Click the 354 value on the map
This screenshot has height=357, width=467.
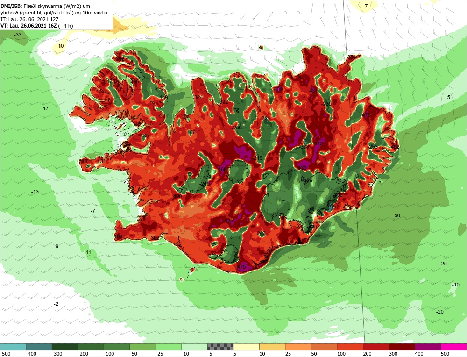click(352, 57)
